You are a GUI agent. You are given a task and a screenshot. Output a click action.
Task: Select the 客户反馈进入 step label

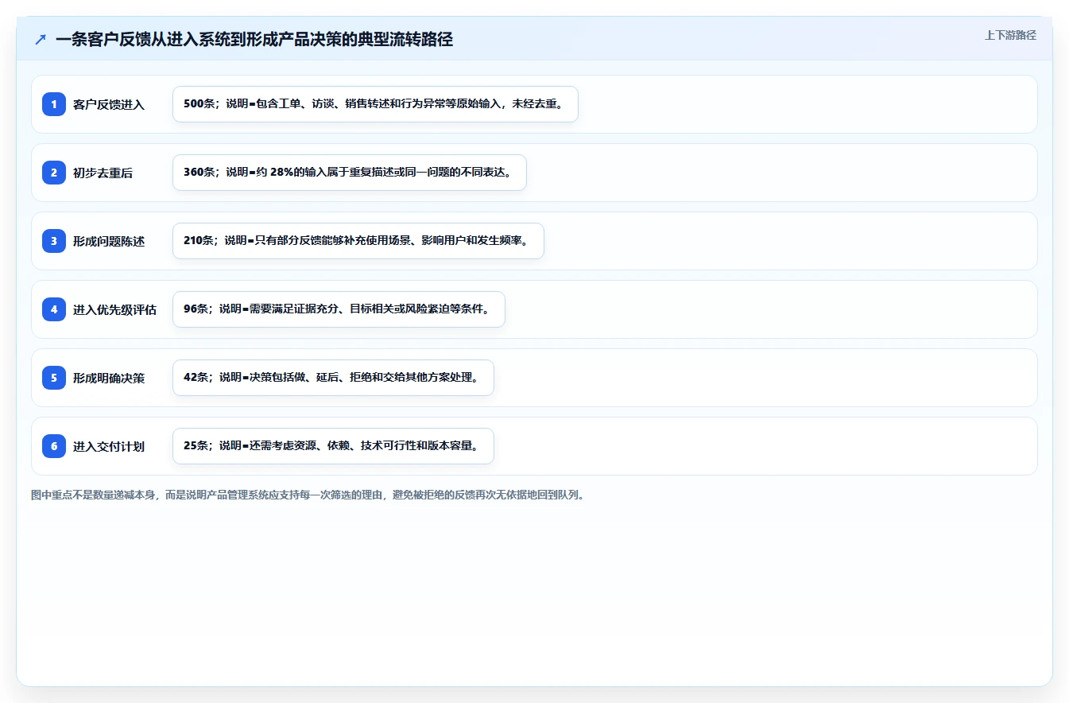[109, 104]
